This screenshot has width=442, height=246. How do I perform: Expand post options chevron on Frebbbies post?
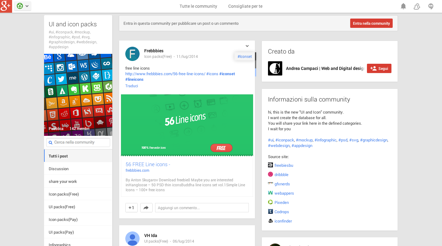click(x=247, y=46)
